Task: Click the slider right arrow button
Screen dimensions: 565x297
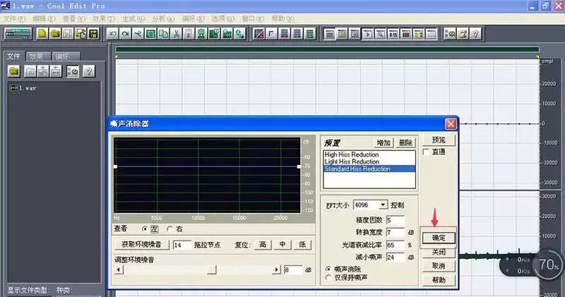Action: point(276,269)
